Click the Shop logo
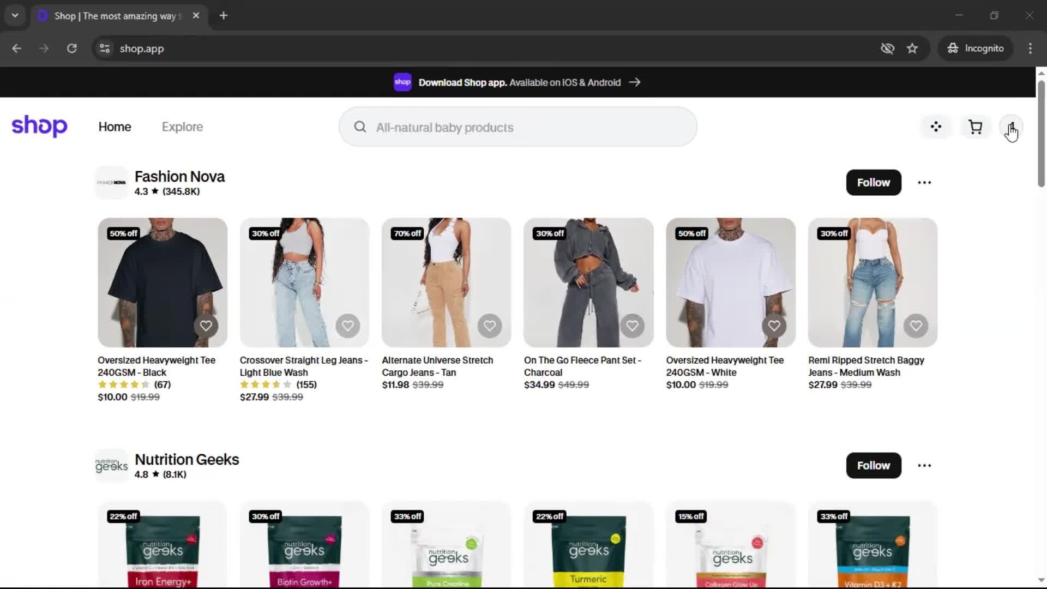Viewport: 1047px width, 589px height. pos(39,126)
